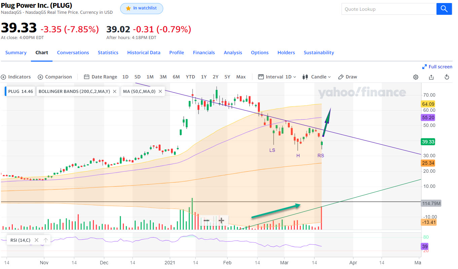458x269 pixels.
Task: Switch to the Conversations tab
Action: [x=73, y=53]
